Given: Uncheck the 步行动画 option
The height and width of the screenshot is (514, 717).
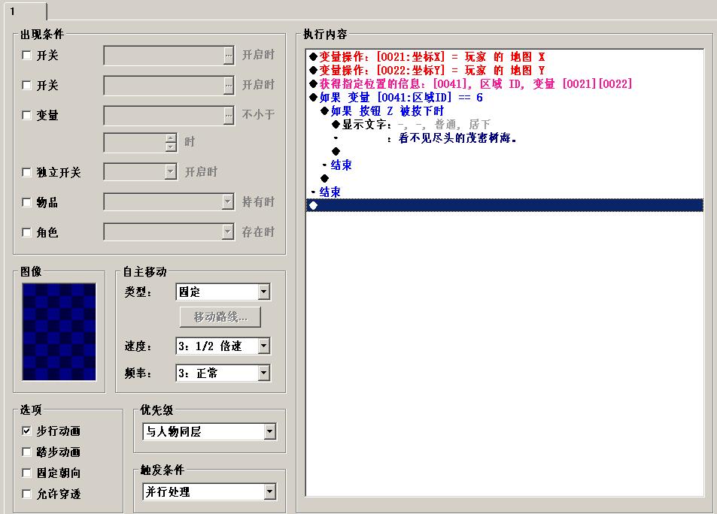Looking at the screenshot, I should click(x=26, y=431).
